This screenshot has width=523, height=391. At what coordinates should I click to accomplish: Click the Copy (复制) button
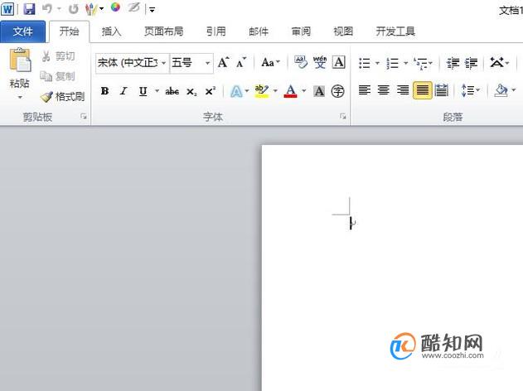[57, 76]
